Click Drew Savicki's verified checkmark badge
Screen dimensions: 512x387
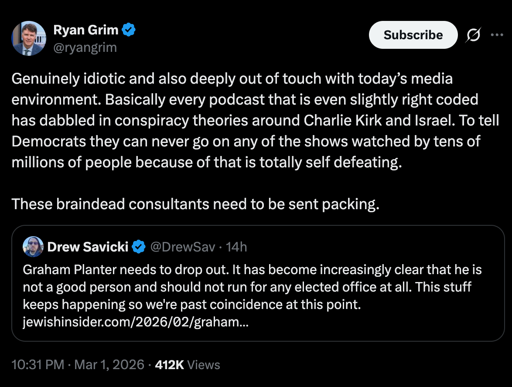(x=139, y=247)
